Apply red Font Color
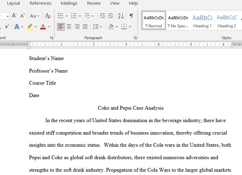The height and width of the screenshot is (175, 242). click(x=43, y=27)
